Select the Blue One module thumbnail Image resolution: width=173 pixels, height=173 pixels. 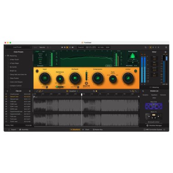153,106
